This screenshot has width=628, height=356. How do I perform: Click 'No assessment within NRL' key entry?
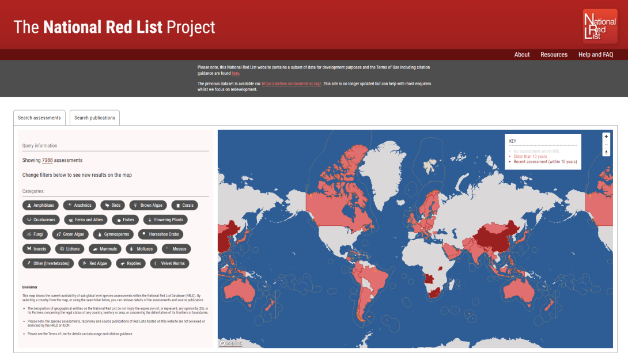(537, 152)
